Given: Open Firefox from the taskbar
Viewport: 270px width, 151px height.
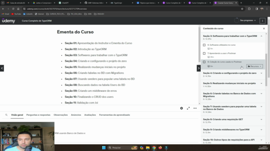Looking at the screenshot, I should pyautogui.click(x=160, y=148).
